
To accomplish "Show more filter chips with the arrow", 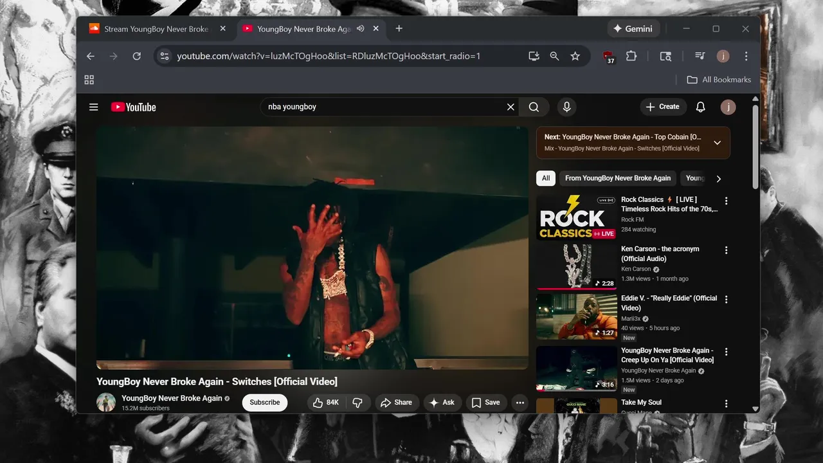I will coord(719,179).
